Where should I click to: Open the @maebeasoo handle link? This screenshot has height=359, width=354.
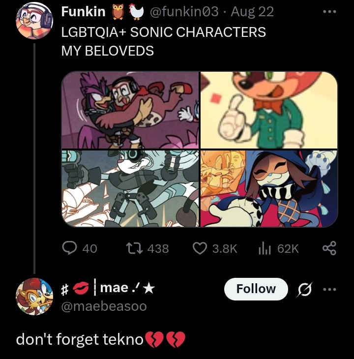click(104, 306)
